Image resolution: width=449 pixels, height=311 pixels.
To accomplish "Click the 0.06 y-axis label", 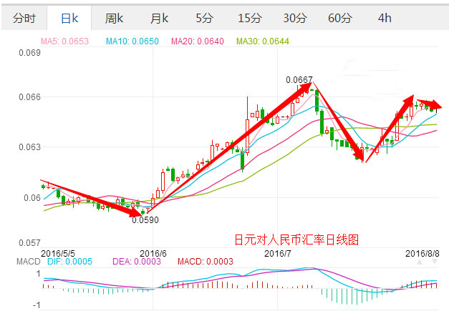I will point(32,197).
